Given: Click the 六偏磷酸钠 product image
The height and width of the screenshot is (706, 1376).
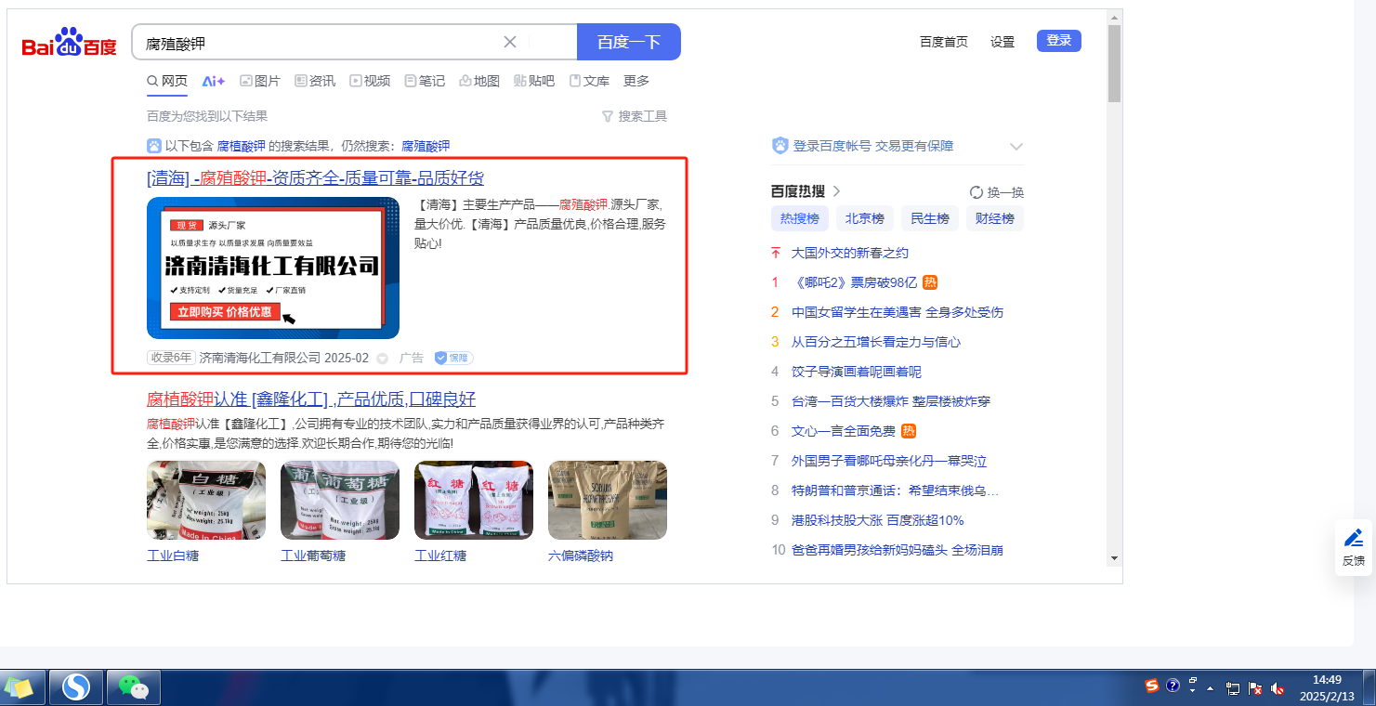Looking at the screenshot, I should pyautogui.click(x=608, y=500).
